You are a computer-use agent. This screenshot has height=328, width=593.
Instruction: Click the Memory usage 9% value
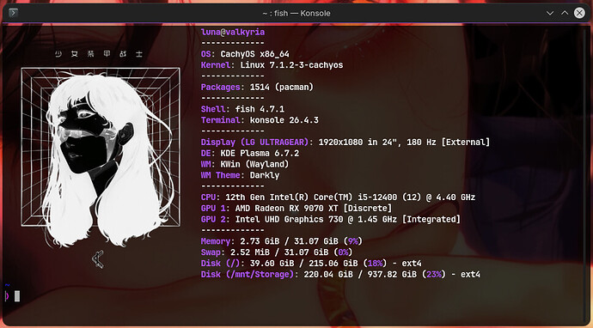[x=353, y=241]
